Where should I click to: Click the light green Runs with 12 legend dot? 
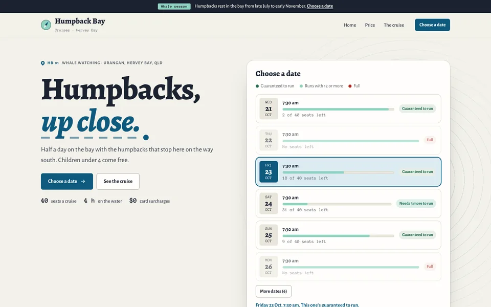tap(301, 86)
